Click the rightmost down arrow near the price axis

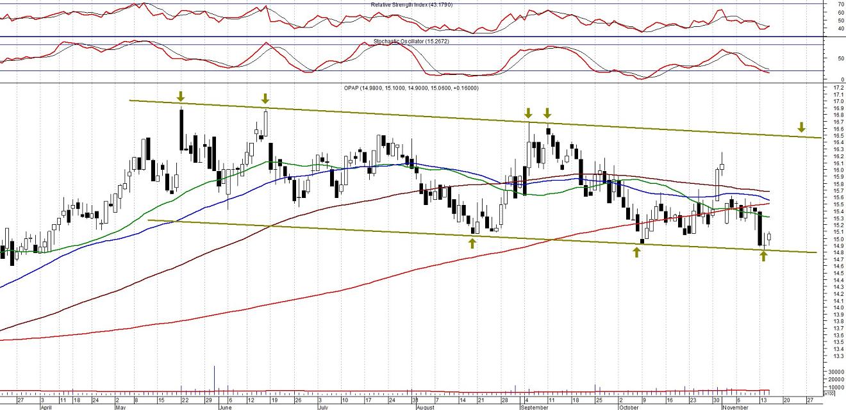coord(801,127)
